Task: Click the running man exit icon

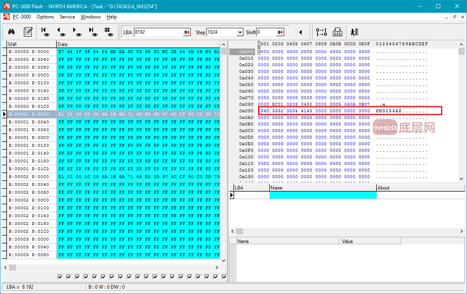Action: pyautogui.click(x=354, y=32)
